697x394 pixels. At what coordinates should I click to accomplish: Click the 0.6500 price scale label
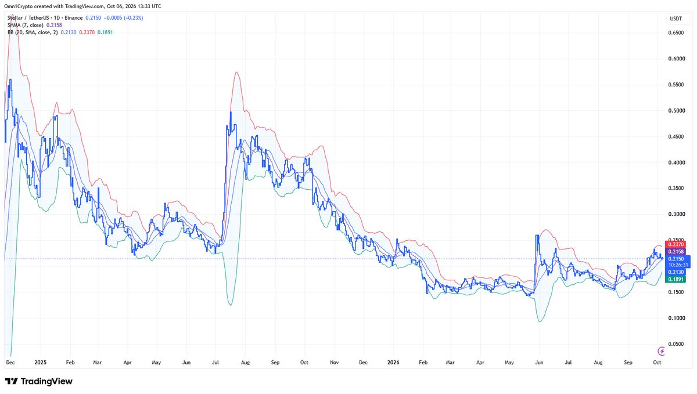[x=676, y=33]
